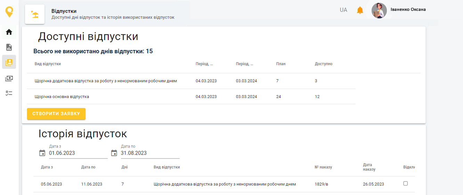Open calendar picker for 'Дата з'

(42, 153)
